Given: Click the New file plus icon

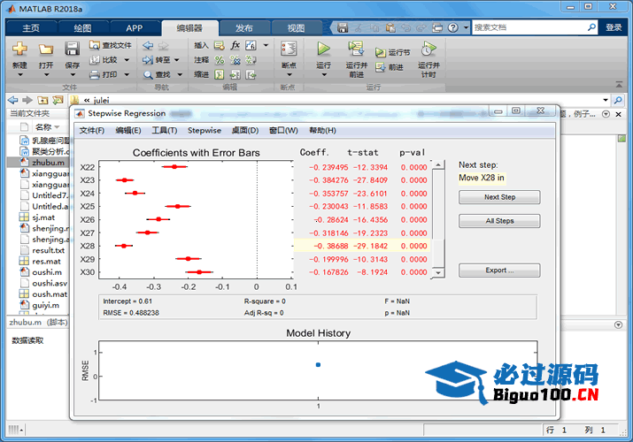Looking at the screenshot, I should click(19, 50).
